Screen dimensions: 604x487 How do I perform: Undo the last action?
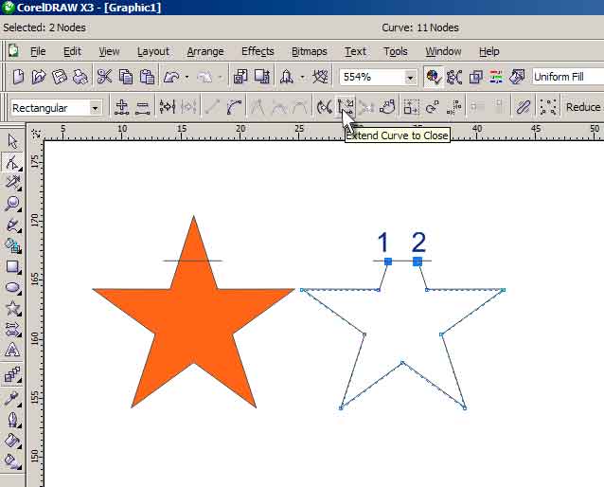click(171, 77)
